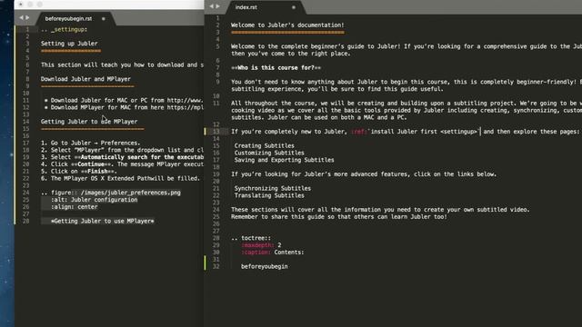
Task: Click ':align: center' line
Action: pos(75,207)
